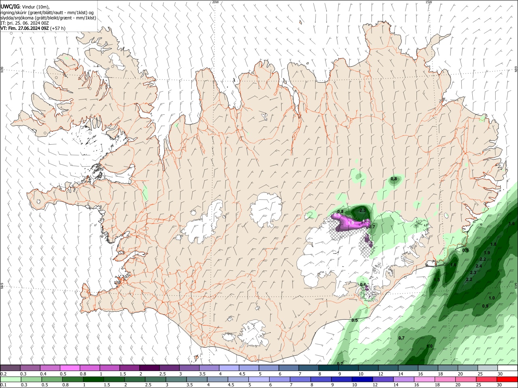Pick the light lavender 4 swatch in upper scale
This screenshot has width=518, height=388.
(x=229, y=368)
